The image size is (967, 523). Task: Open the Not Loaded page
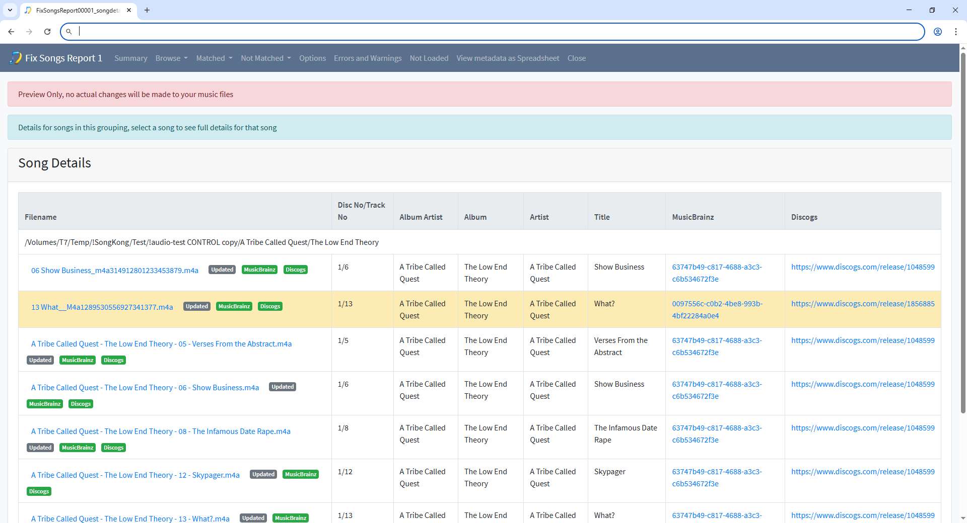(429, 58)
